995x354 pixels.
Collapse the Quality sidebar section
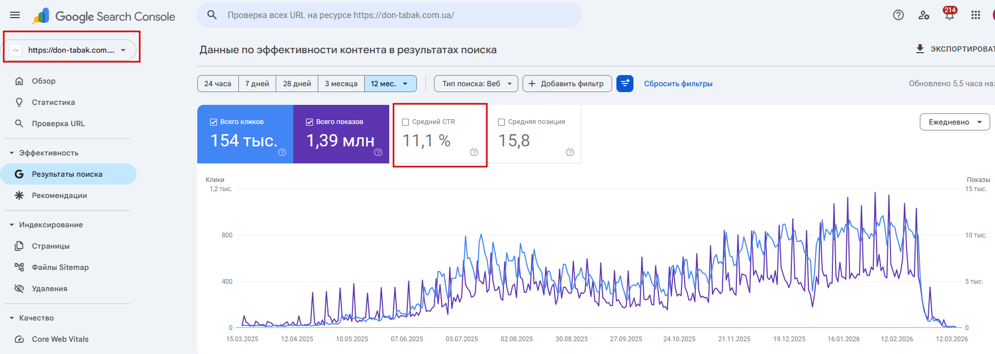(12, 318)
